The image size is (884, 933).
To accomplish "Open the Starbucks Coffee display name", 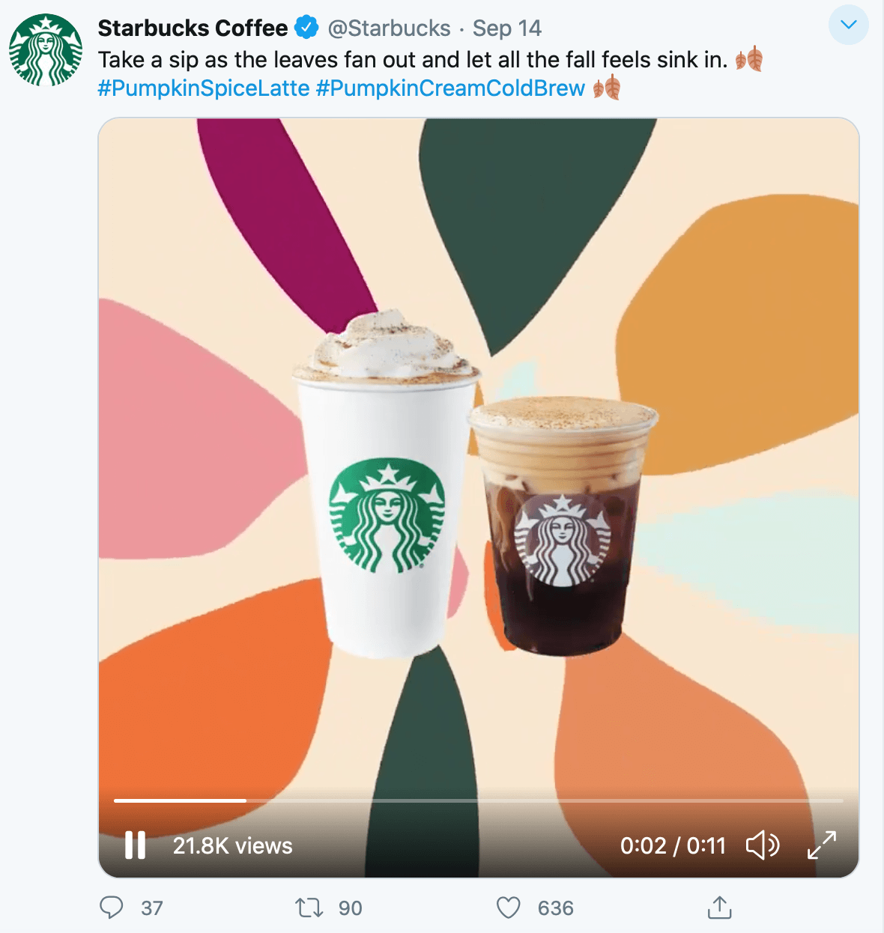I will 193,28.
